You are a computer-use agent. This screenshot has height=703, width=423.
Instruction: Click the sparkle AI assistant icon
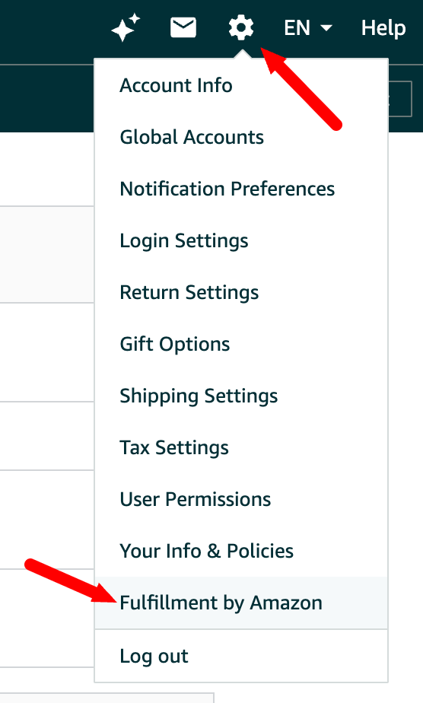(126, 28)
